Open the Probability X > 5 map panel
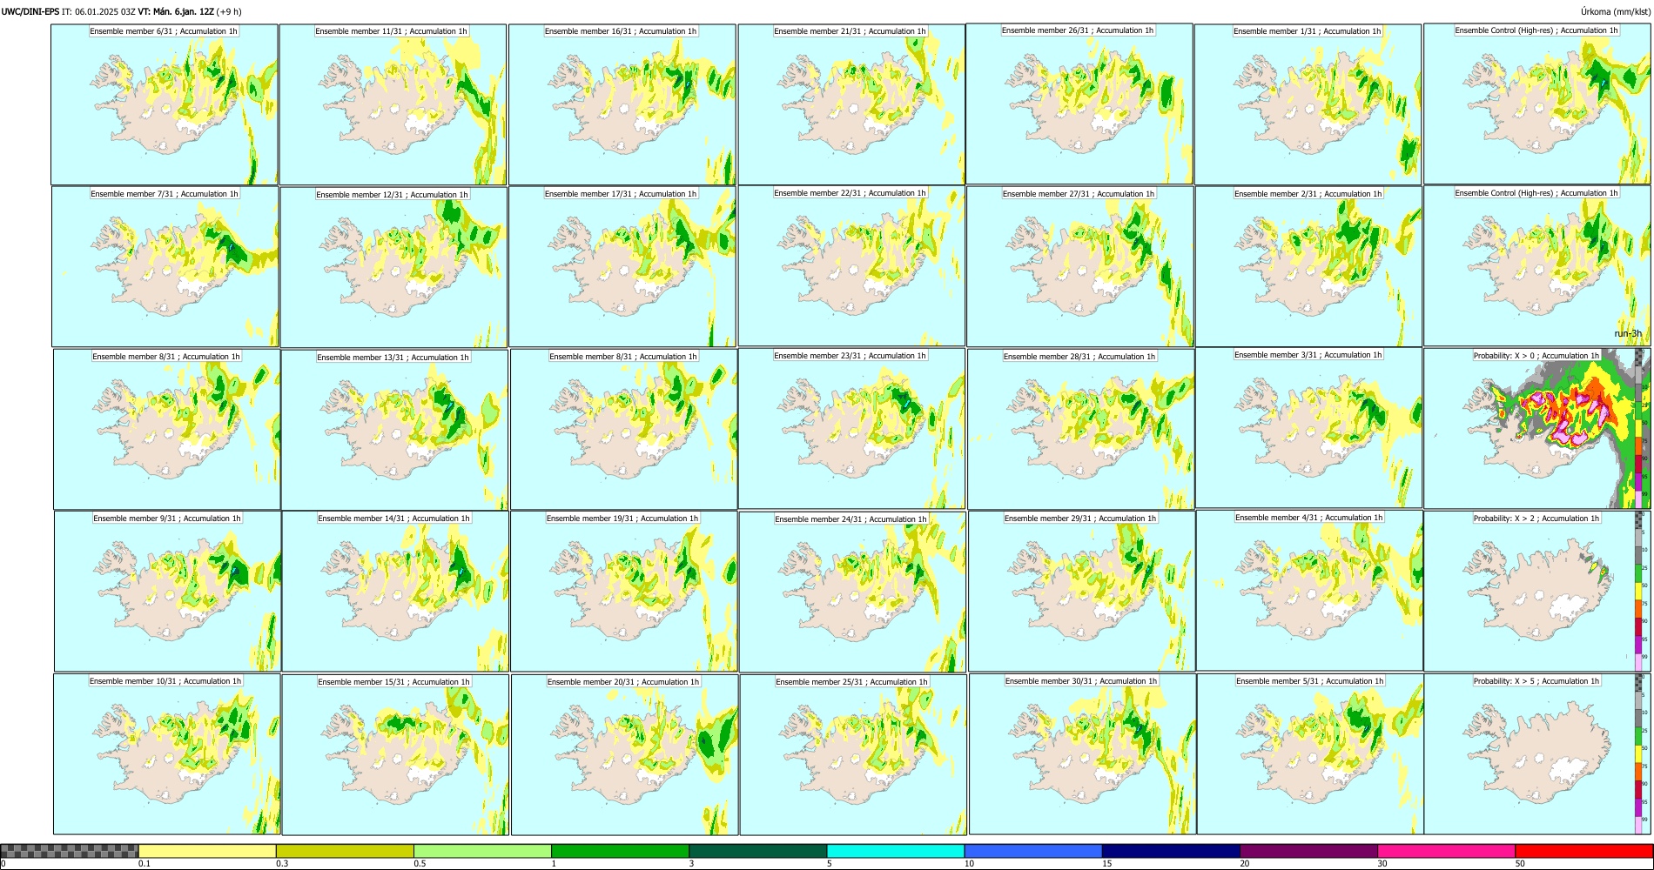This screenshot has width=1654, height=870. (1537, 754)
